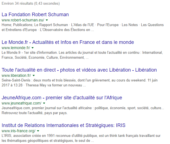This screenshot has height=144, width=170.
Task: Open the IRIS institute result title
Action: 64,125
